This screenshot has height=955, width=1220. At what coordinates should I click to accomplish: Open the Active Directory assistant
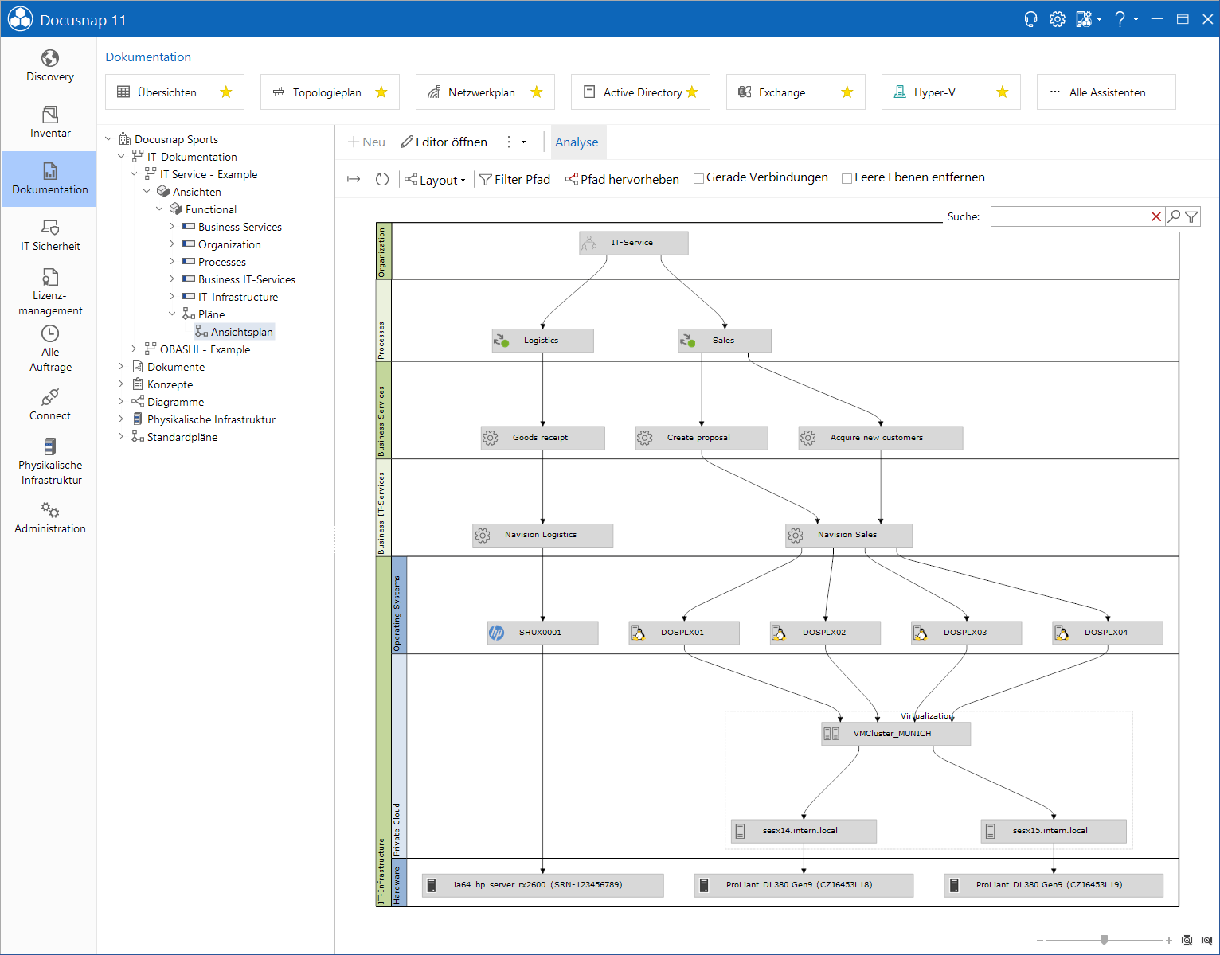pyautogui.click(x=640, y=92)
